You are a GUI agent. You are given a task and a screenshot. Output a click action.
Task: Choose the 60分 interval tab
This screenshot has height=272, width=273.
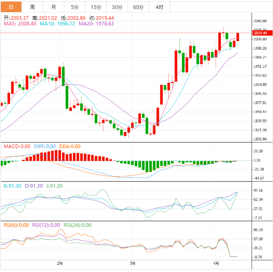(138, 7)
